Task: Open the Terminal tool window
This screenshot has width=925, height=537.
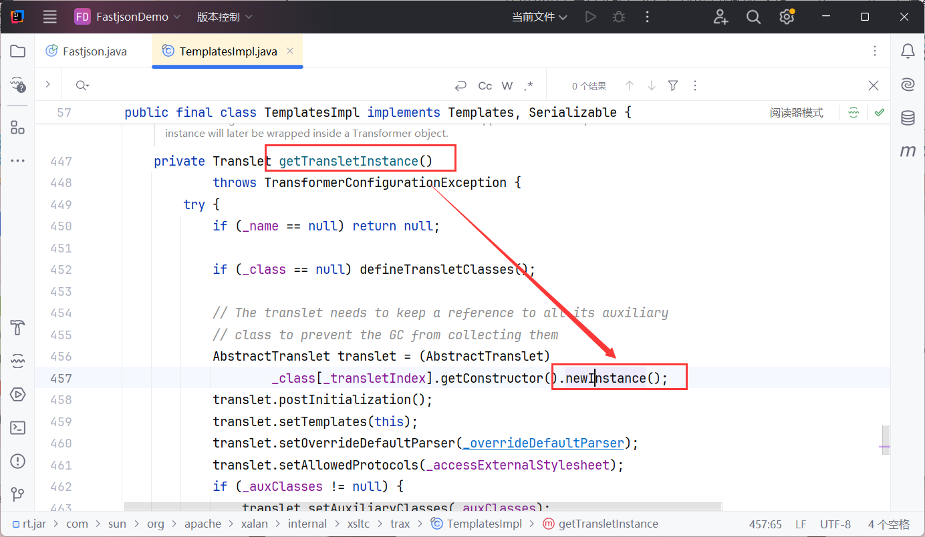Action: (x=18, y=428)
